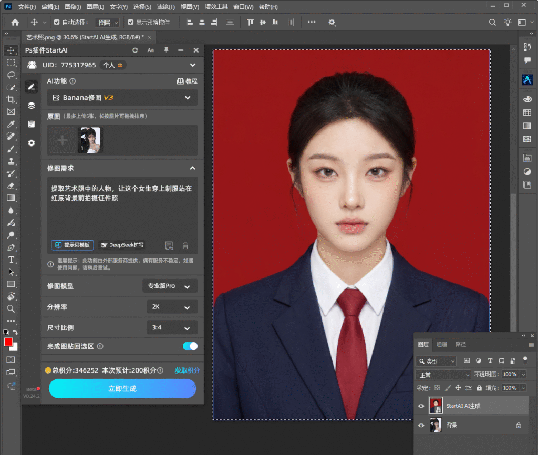Select the Hand tool
Image resolution: width=538 pixels, height=455 pixels.
(x=11, y=296)
